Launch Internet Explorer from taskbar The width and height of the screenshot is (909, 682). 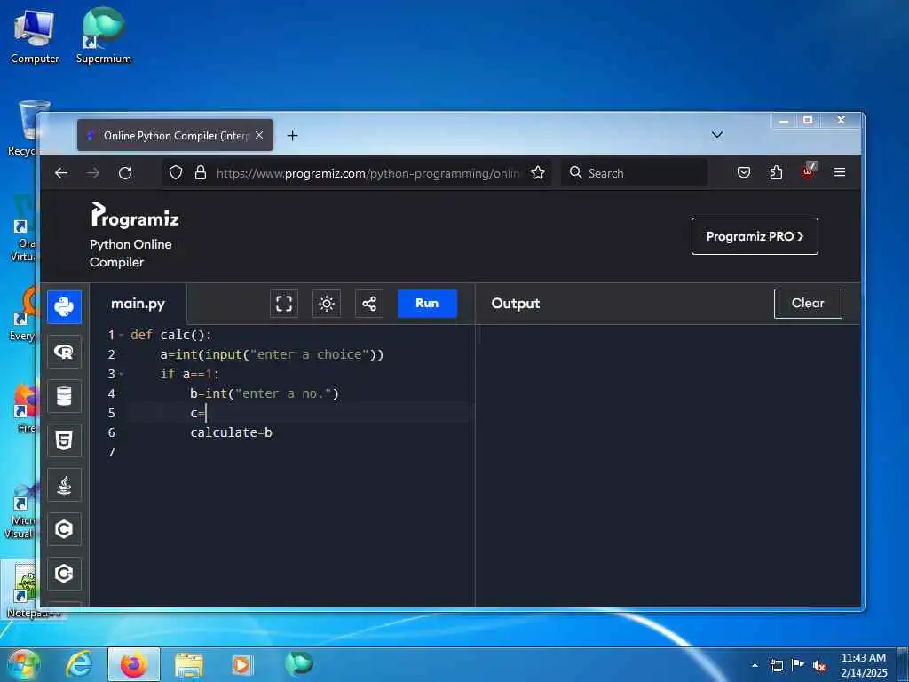[x=78, y=664]
